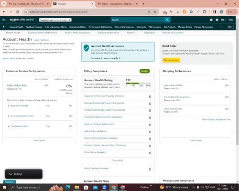Screen dimensions: 239x191
Task: Open the site information icon in the address bar
Action: [25, 12]
